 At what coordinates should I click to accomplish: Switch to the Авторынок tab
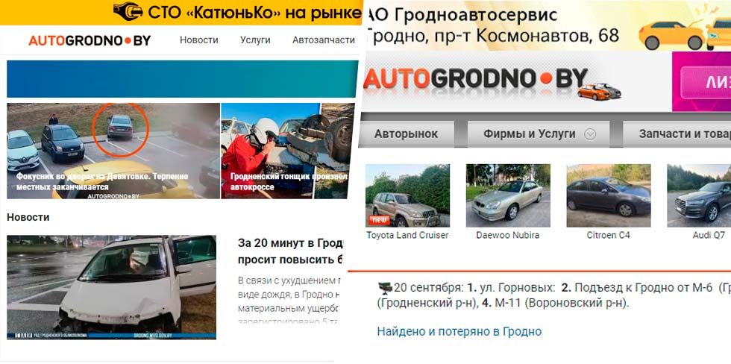[x=406, y=134]
